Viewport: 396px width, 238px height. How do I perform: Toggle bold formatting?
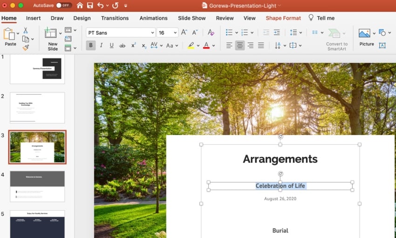(91, 46)
